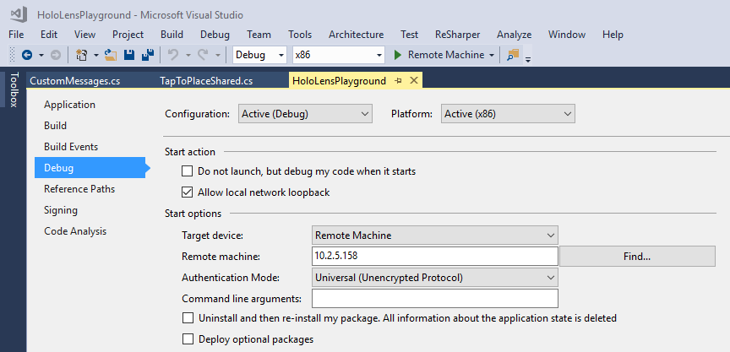Select the Code Analysis properties page

click(x=75, y=231)
